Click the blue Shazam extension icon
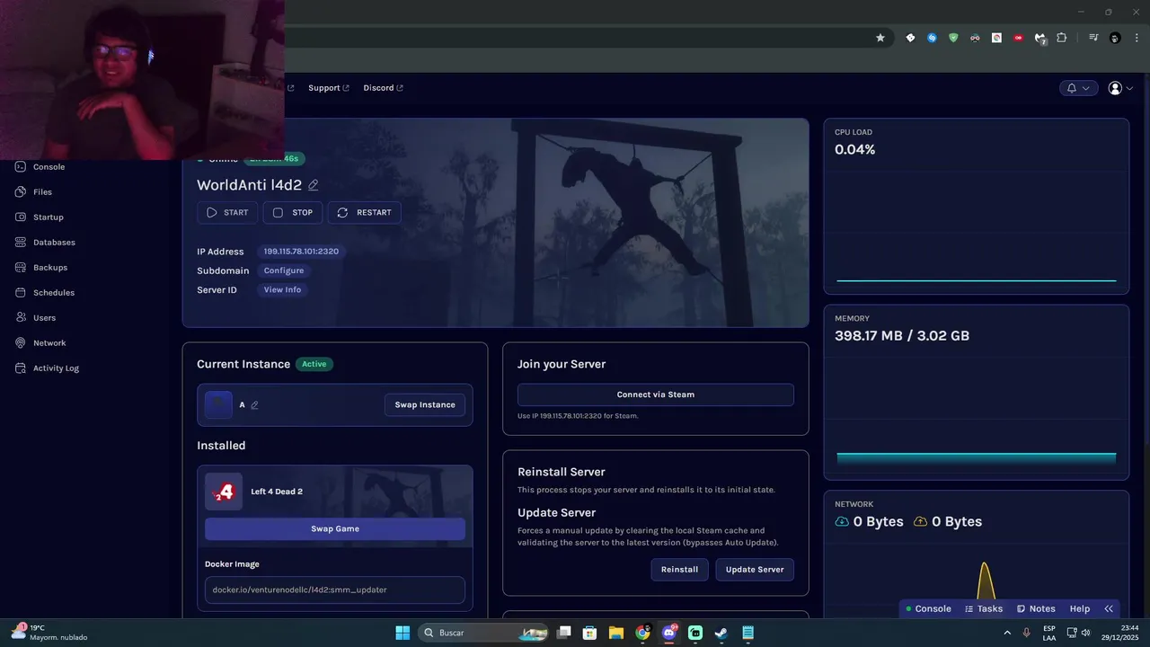Screen dimensions: 1150x647 (932, 38)
